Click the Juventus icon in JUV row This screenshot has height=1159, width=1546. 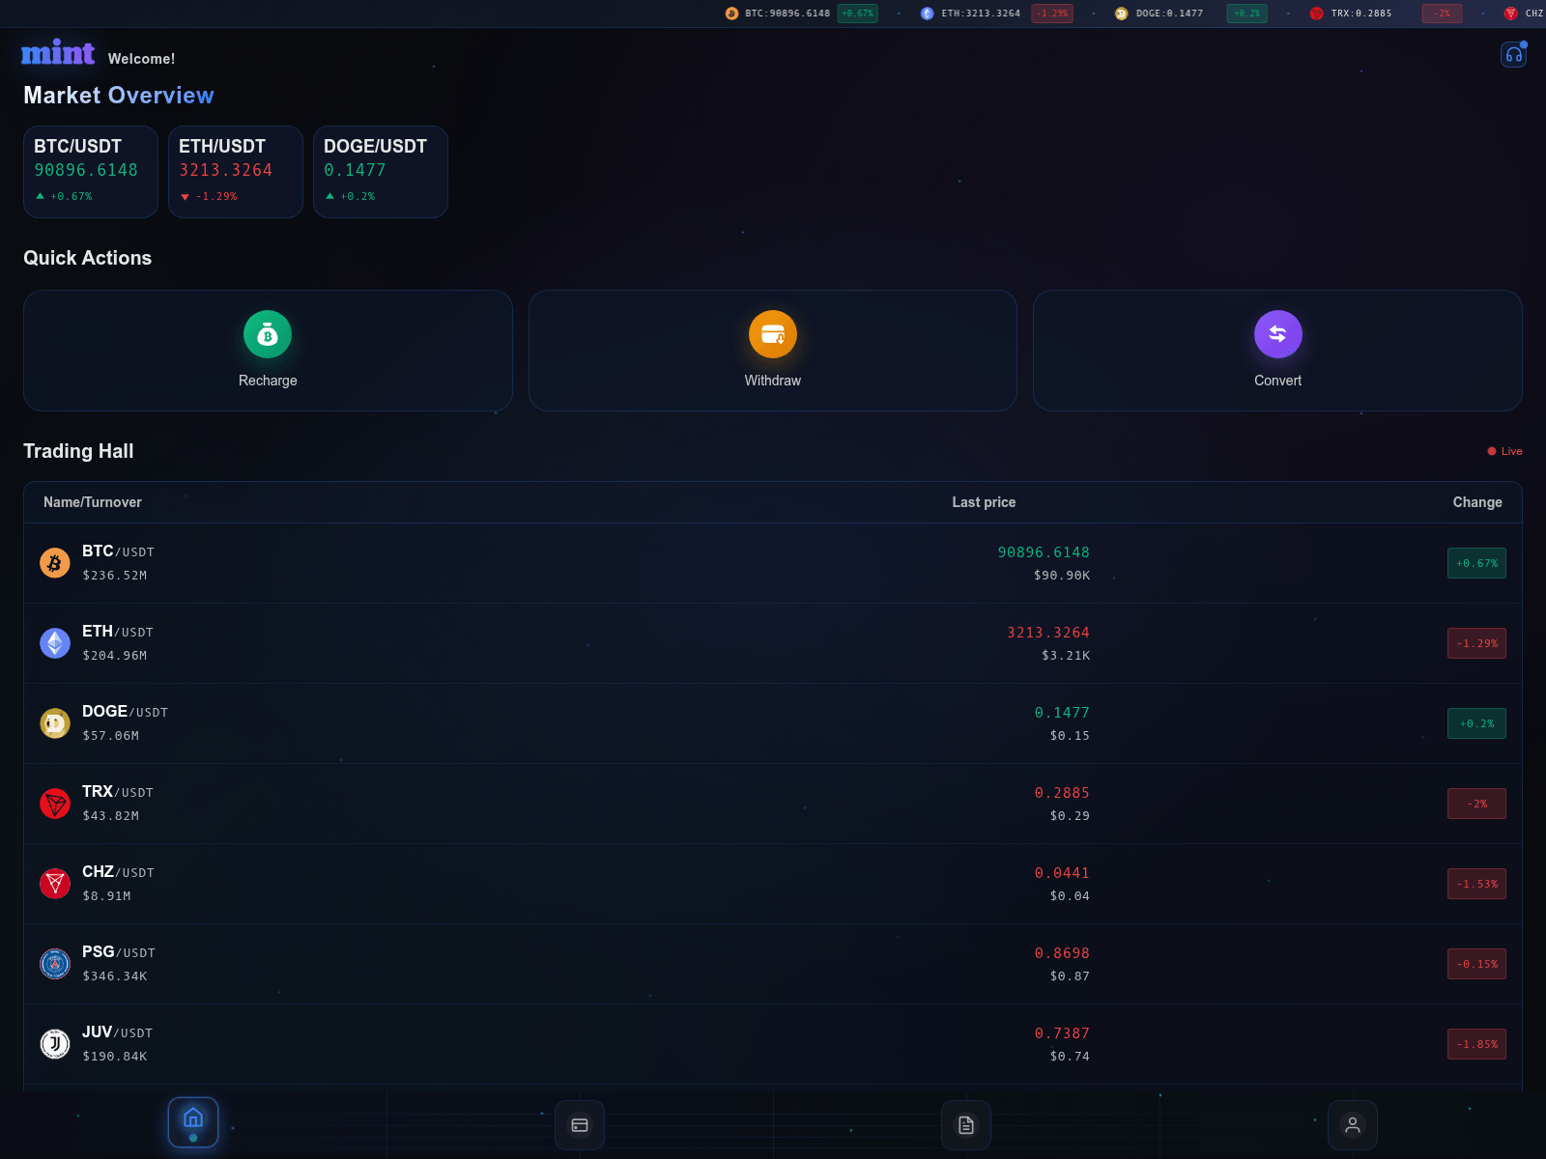[x=55, y=1043]
